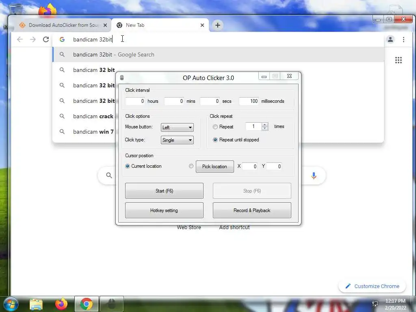Switch to Chrome taskbar button
The height and width of the screenshot is (312, 416).
87,304
